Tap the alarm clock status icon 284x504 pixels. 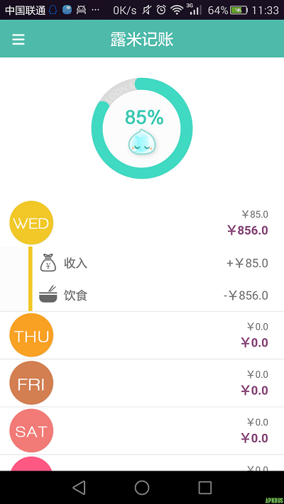pos(161,11)
